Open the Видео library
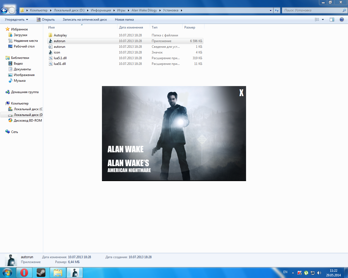This screenshot has height=278, width=348. [18, 64]
